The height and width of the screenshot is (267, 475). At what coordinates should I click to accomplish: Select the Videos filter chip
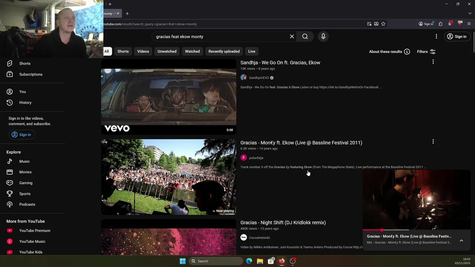click(x=143, y=51)
